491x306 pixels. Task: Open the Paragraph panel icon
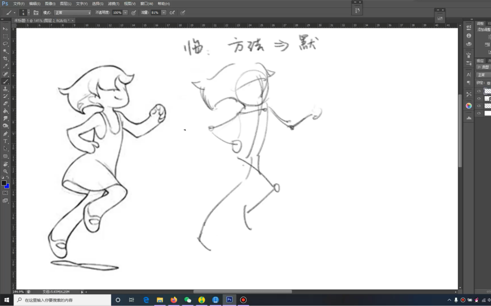[469, 83]
